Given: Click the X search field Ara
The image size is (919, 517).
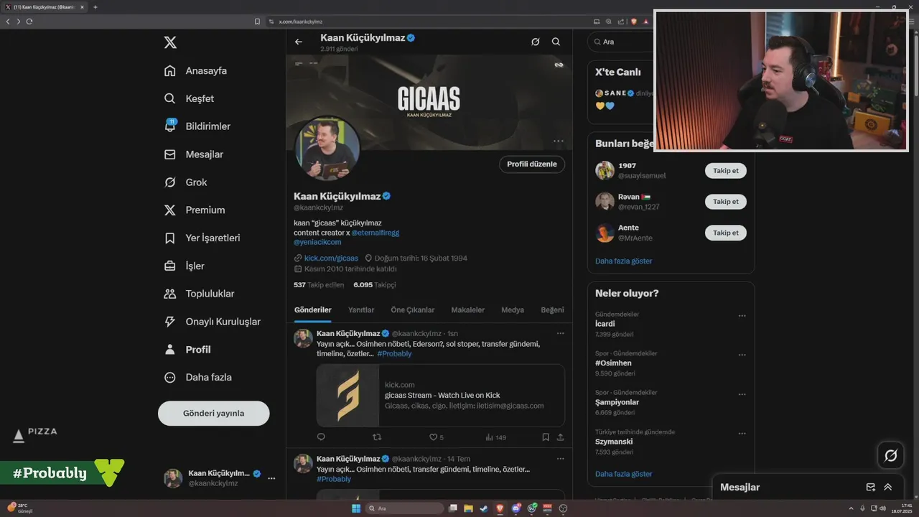Looking at the screenshot, I should pos(619,42).
